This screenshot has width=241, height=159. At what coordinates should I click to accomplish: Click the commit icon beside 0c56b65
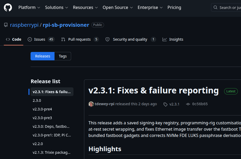[x=188, y=104]
